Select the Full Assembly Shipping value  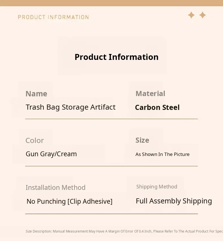point(174,201)
